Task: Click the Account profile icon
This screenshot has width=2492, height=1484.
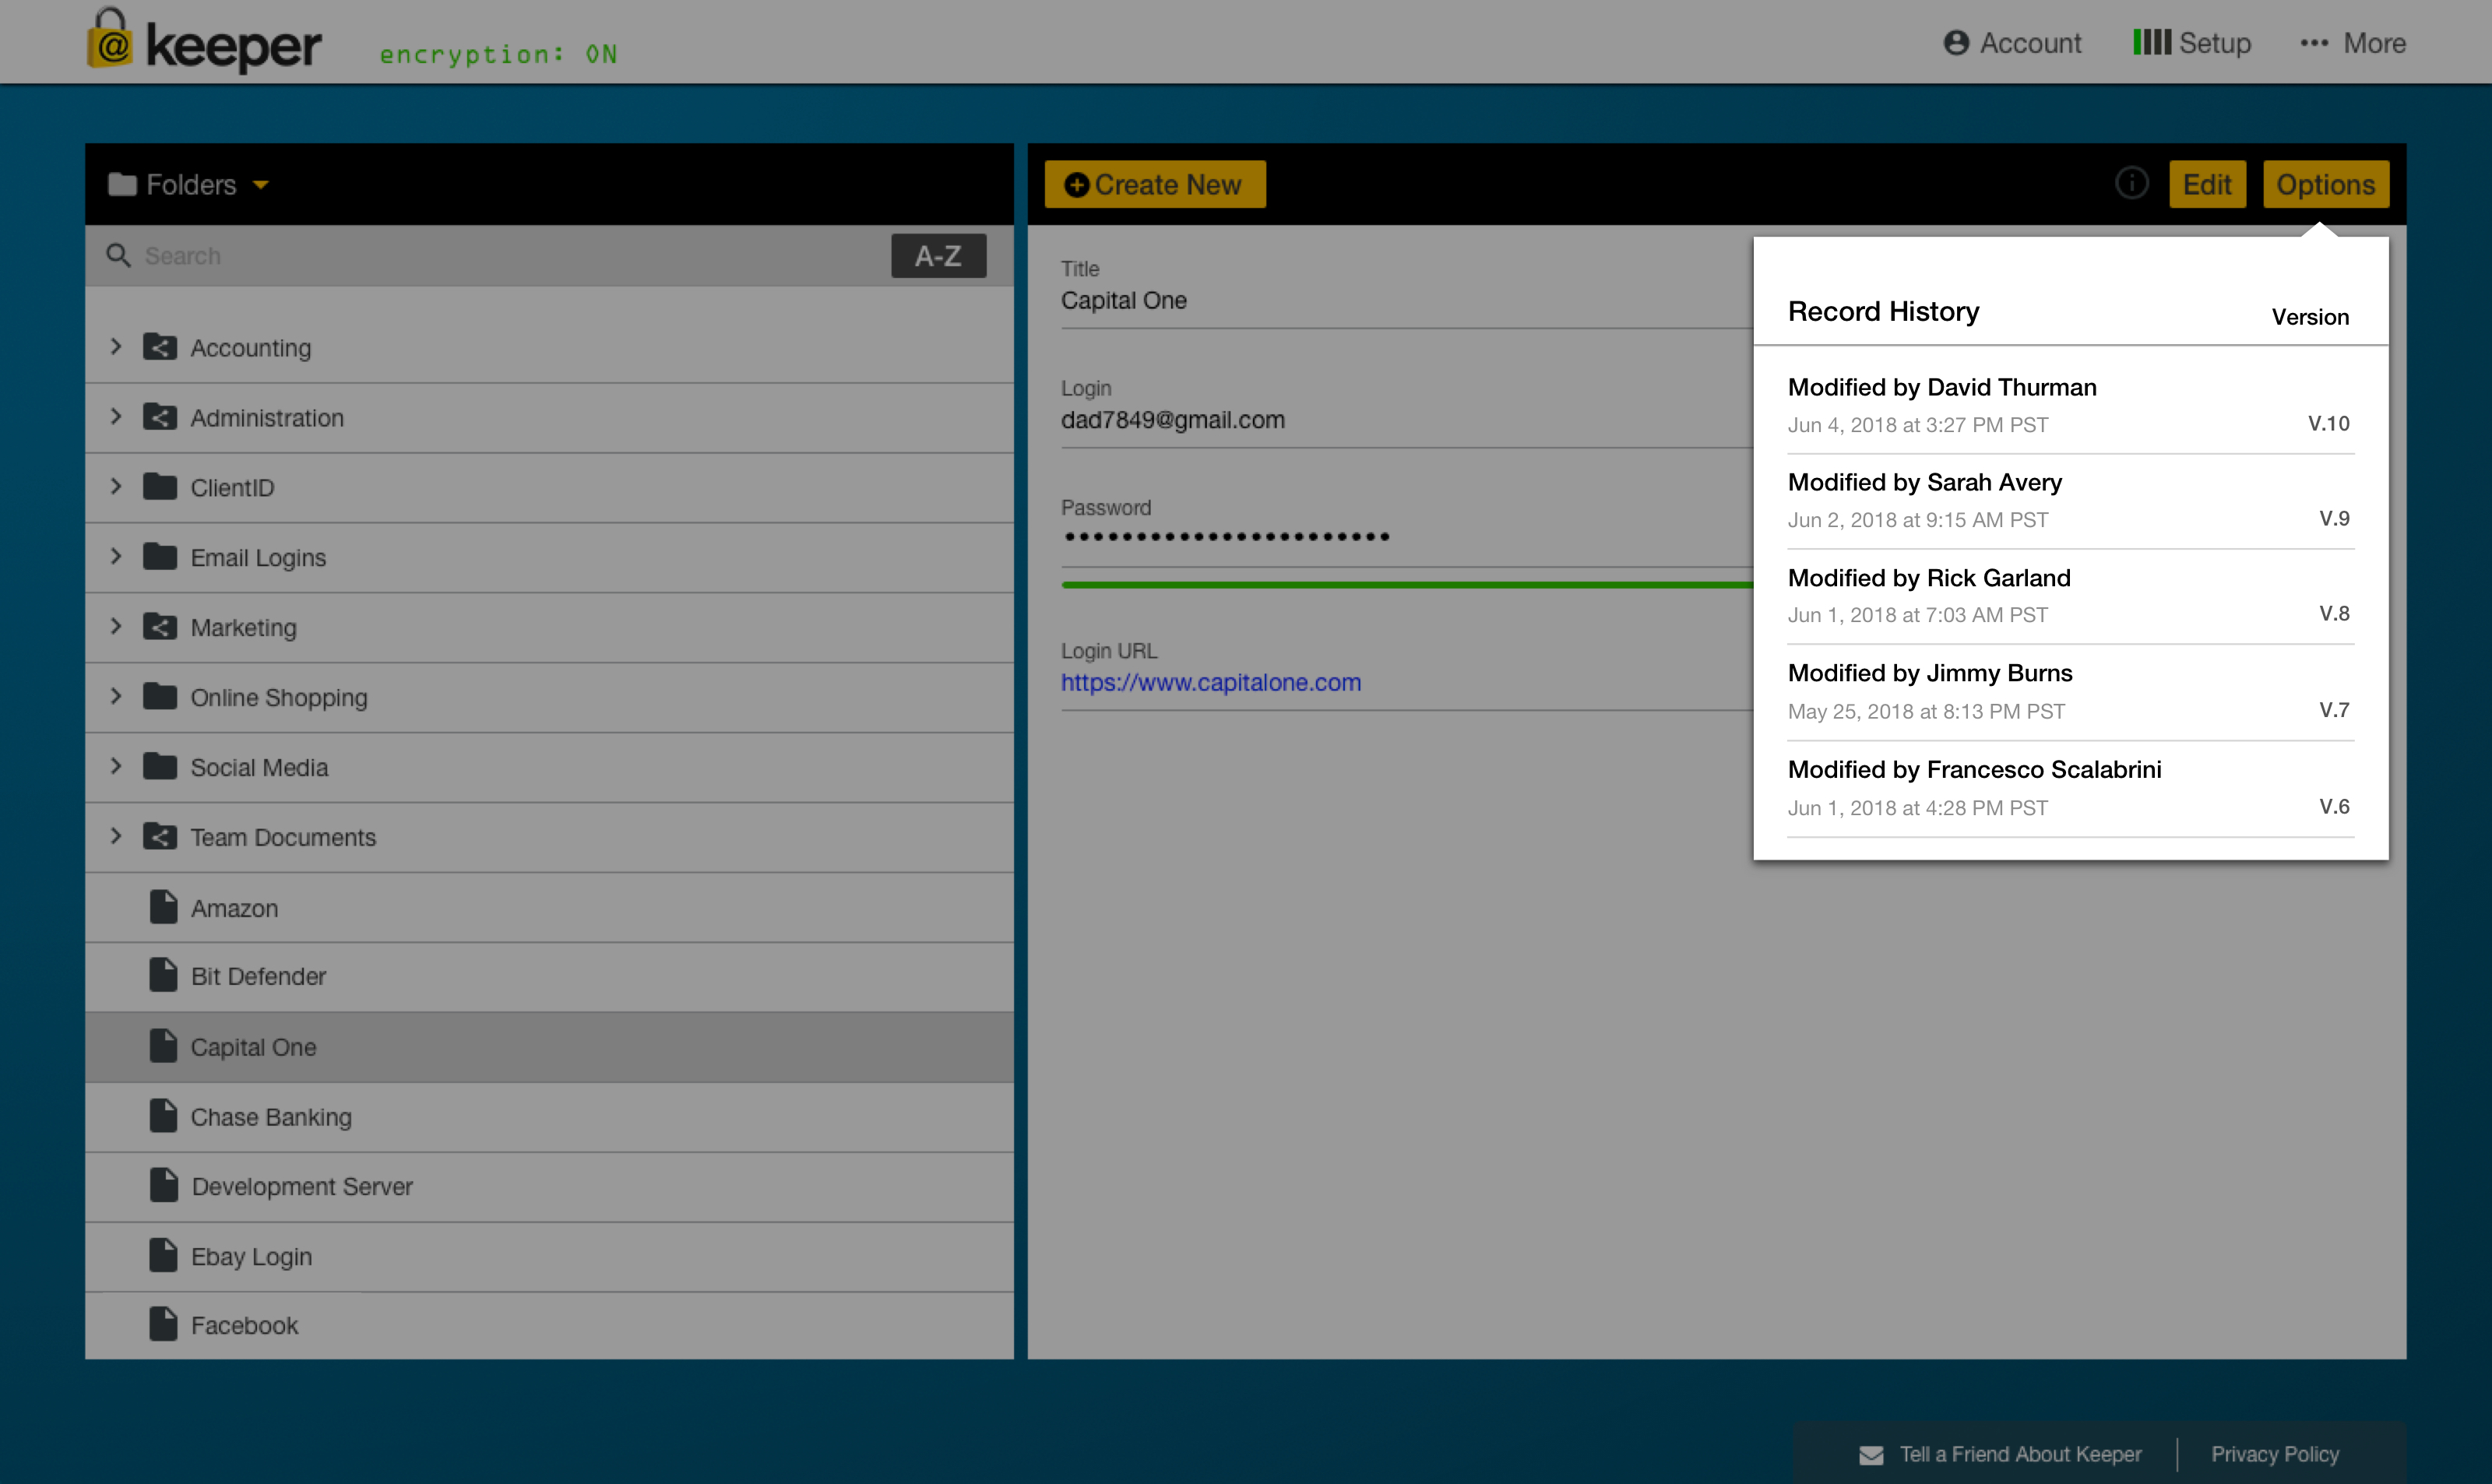Action: 1956,43
